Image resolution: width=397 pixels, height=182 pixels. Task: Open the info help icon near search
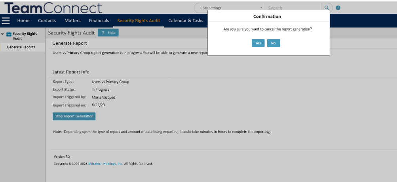point(338,8)
